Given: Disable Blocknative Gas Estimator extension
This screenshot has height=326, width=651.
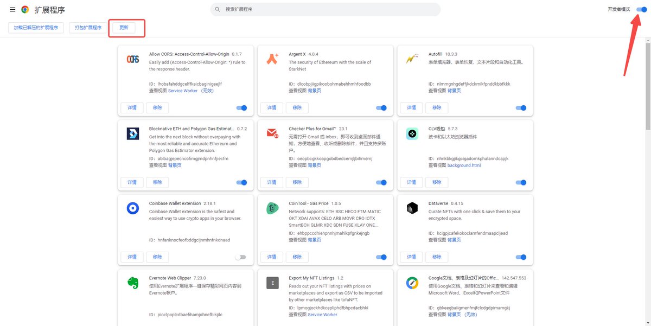Looking at the screenshot, I should 241,183.
